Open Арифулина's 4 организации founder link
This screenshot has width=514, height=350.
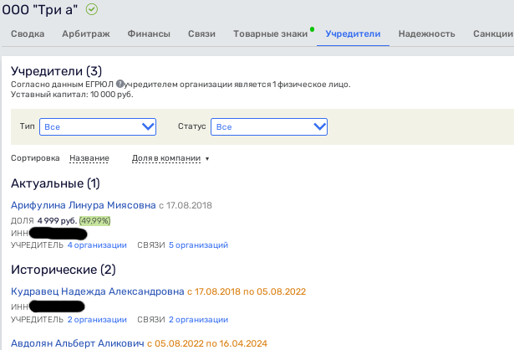point(97,245)
